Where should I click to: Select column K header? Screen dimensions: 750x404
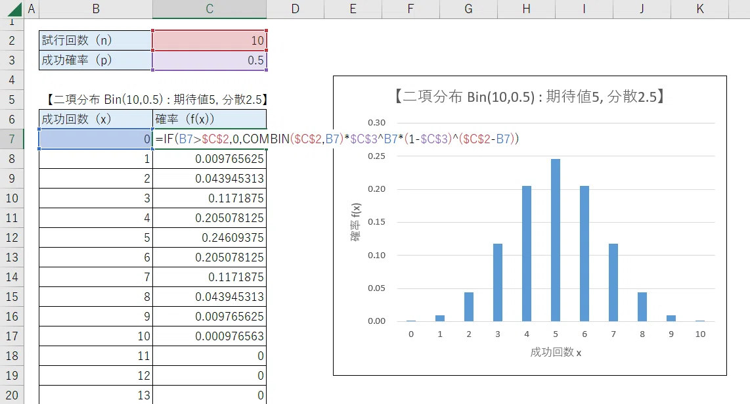[700, 9]
